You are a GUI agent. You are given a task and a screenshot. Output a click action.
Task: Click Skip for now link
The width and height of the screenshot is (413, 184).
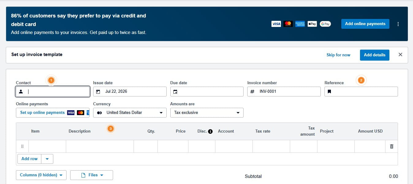(338, 55)
